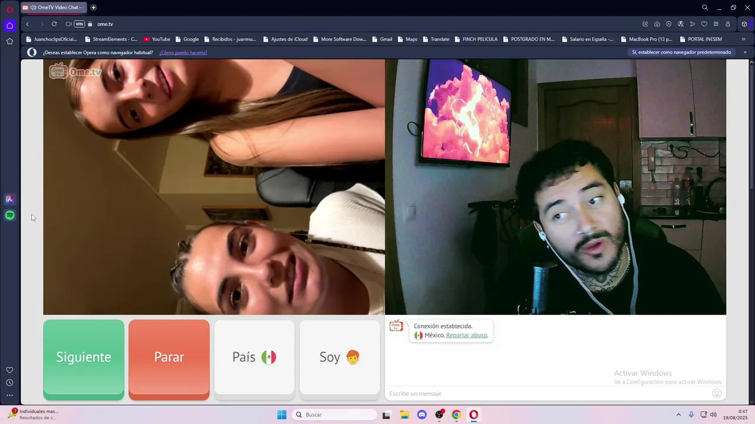Open Discord from the taskbar
This screenshot has height=424, width=755.
pos(422,415)
